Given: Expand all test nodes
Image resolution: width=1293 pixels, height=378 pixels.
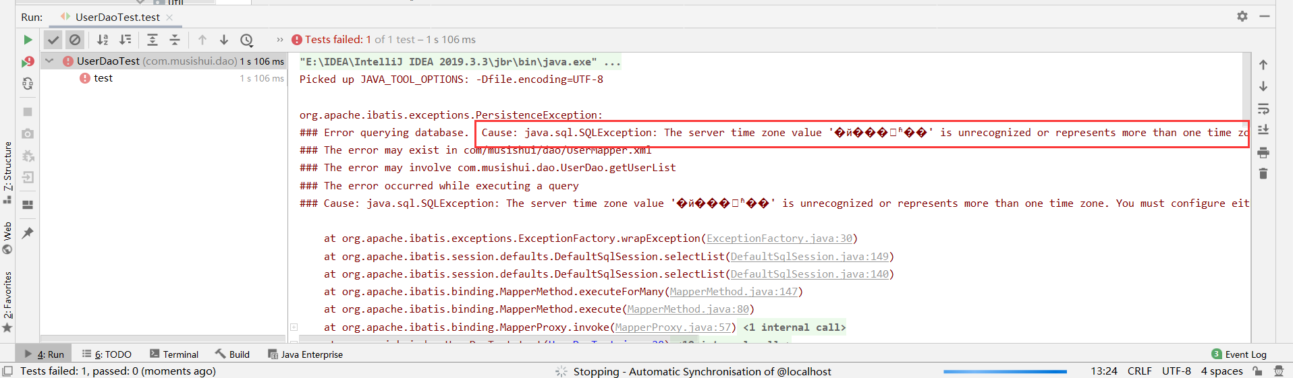Looking at the screenshot, I should coord(153,40).
